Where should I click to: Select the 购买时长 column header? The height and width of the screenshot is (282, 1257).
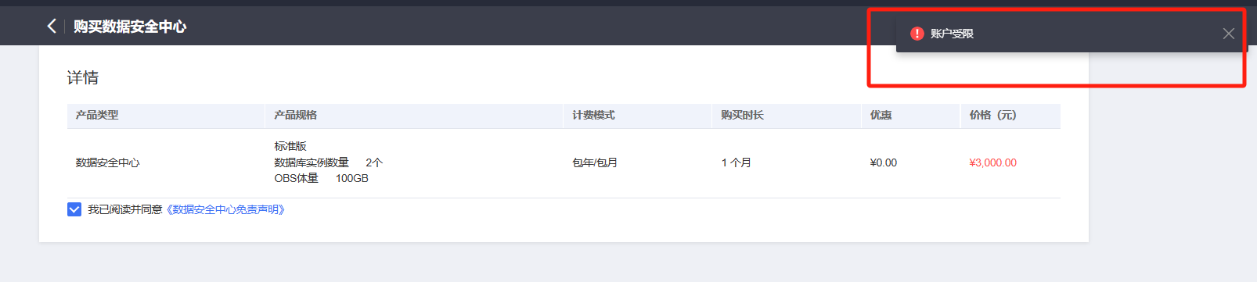(x=742, y=115)
